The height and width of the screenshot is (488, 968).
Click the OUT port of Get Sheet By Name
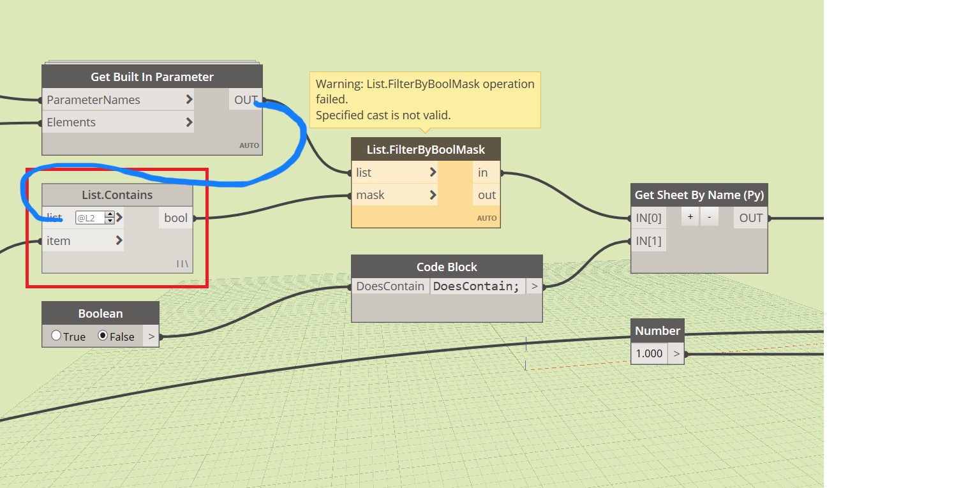point(751,218)
